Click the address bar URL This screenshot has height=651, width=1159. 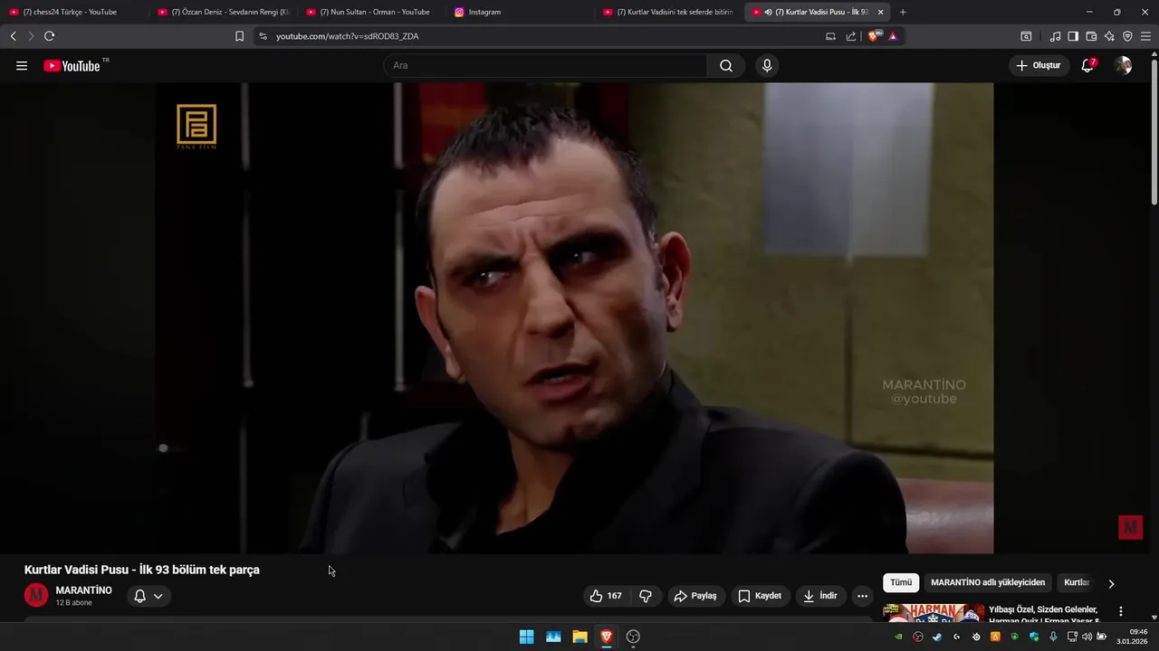pos(347,36)
